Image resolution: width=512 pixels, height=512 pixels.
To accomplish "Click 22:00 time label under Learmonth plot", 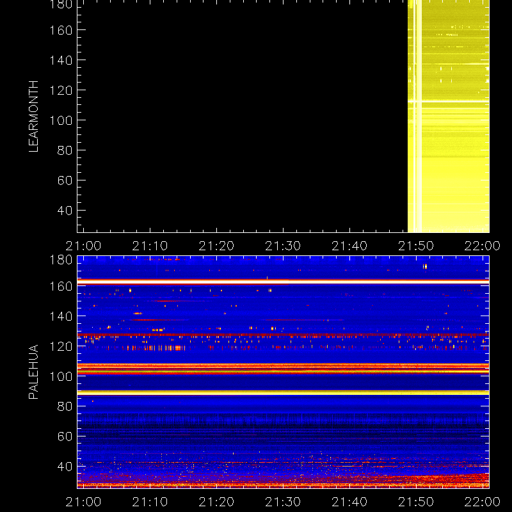I will click(483, 246).
